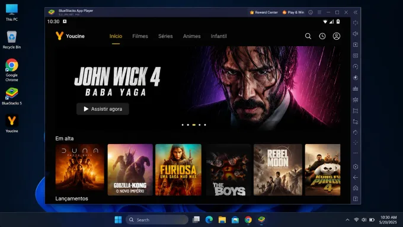Open BlueStacks Play & Win

tap(293, 12)
